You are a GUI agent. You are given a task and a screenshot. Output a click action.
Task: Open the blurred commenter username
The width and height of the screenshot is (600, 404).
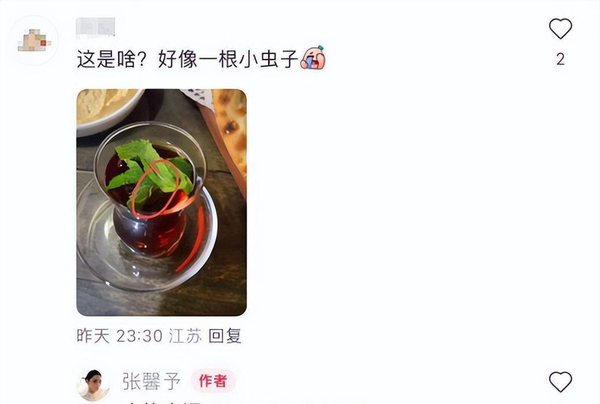(x=95, y=28)
